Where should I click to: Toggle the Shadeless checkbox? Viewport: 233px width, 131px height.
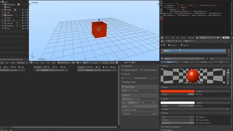pyautogui.click(x=197, y=117)
